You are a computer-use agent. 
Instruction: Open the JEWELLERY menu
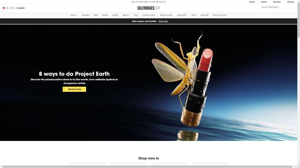(182, 15)
